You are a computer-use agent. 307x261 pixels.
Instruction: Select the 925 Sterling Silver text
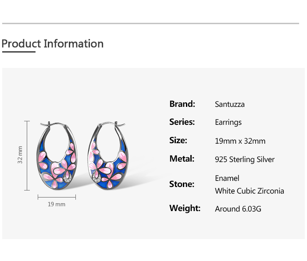245,159
